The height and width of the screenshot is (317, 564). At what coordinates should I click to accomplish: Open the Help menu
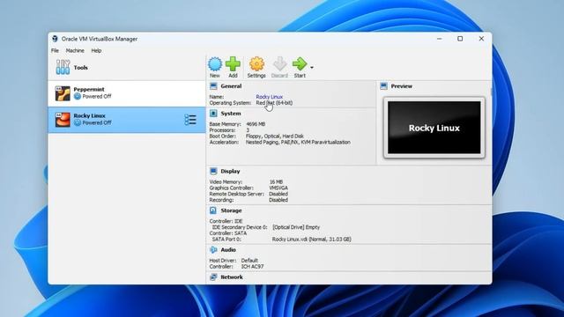tap(96, 51)
